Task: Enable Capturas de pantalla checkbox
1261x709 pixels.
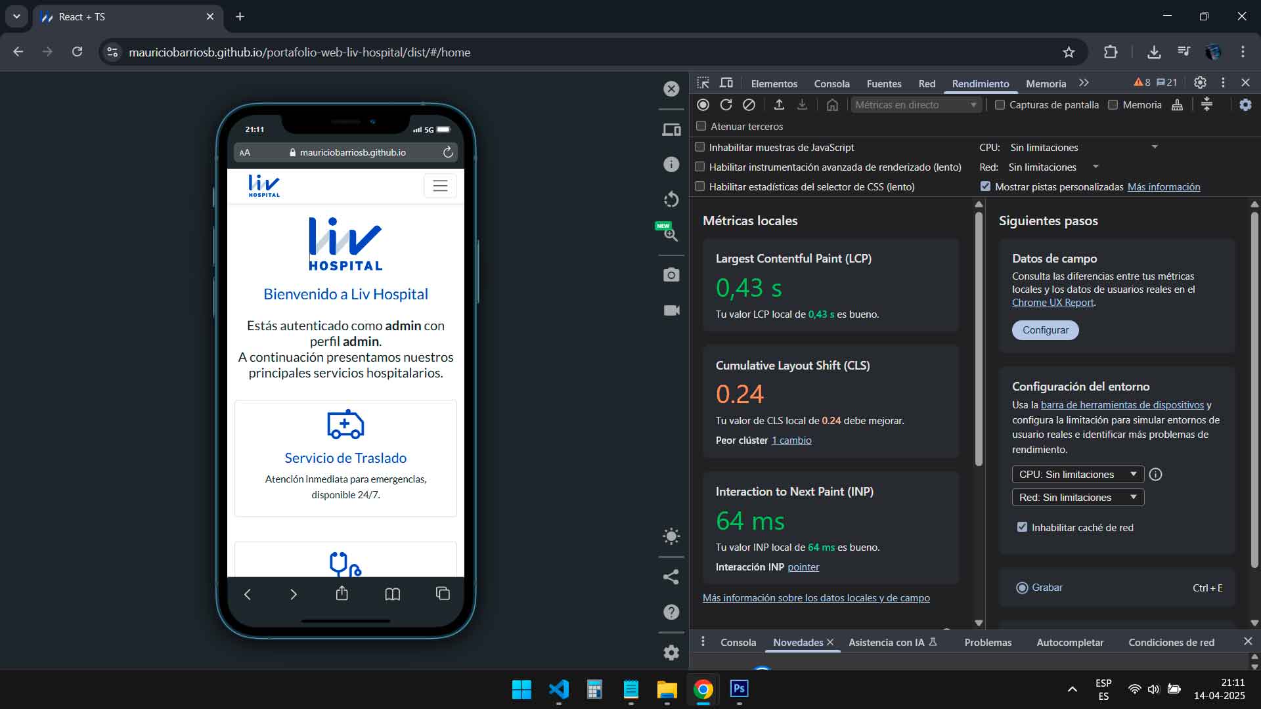Action: 1000,105
